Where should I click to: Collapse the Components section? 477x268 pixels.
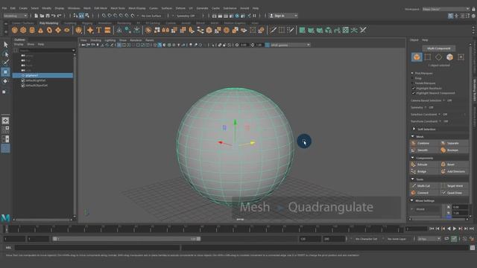pyautogui.click(x=413, y=158)
